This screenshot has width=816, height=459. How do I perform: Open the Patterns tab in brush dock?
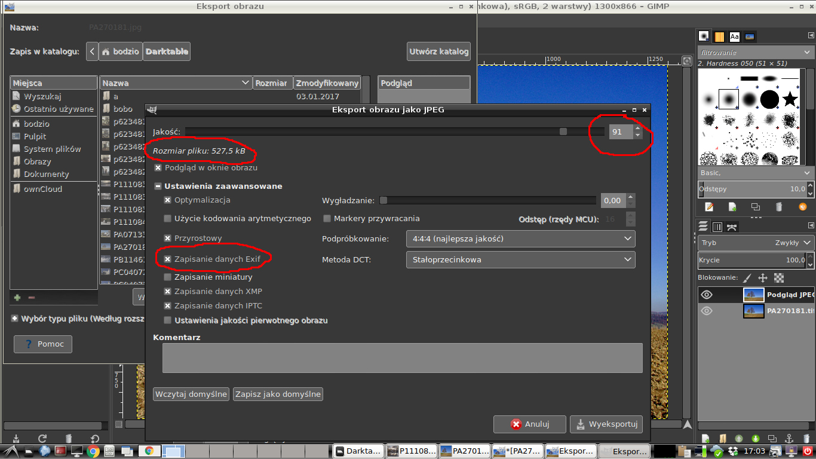719,36
